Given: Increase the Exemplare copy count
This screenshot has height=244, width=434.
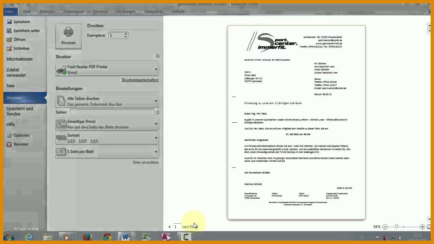Looking at the screenshot, I should tap(126, 34).
